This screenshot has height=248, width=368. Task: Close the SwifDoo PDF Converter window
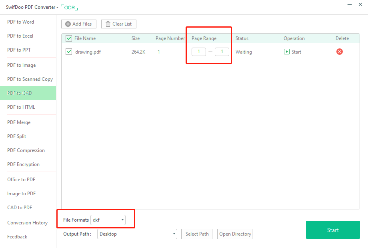pyautogui.click(x=360, y=4)
